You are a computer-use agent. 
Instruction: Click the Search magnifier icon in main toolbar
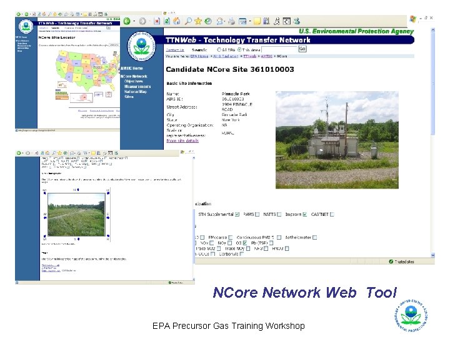pyautogui.click(x=188, y=21)
